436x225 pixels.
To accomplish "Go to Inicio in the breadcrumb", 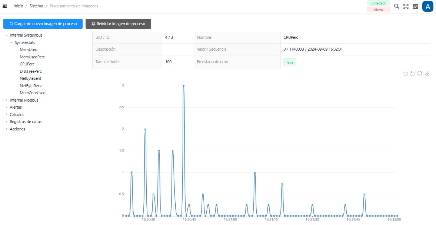I will coord(19,6).
